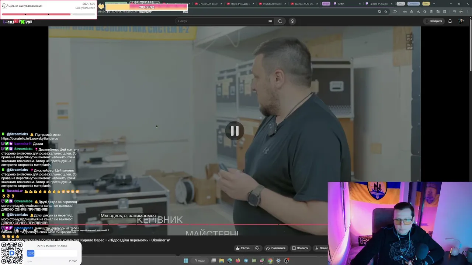Open File Explorer from the taskbar
Screen dimensions: 472x265
[x=222, y=261]
